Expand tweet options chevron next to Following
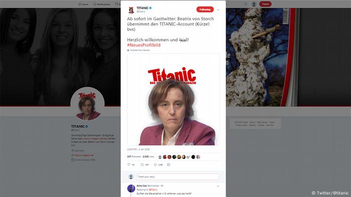This screenshot has width=351, height=197. pos(218,10)
